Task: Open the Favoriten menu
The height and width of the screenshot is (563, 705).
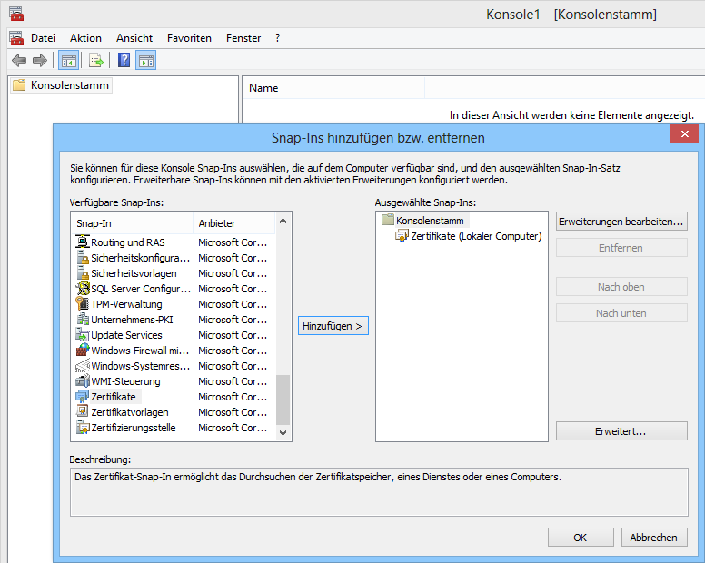Action: click(x=189, y=38)
